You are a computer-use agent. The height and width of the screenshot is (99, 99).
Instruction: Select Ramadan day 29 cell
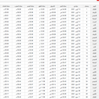87,97
